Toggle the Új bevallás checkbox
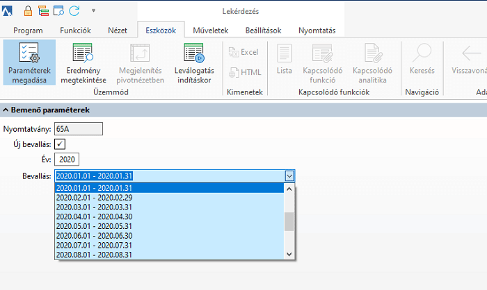The image size is (487, 290). tap(60, 144)
